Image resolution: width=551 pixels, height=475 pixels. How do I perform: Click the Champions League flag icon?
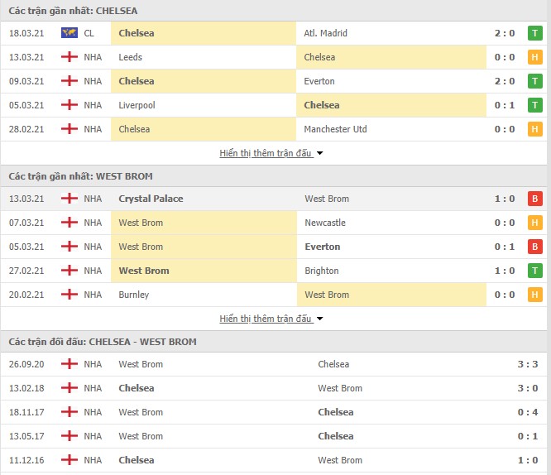tap(69, 33)
